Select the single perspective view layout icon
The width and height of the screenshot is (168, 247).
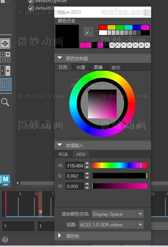click(x=5, y=44)
